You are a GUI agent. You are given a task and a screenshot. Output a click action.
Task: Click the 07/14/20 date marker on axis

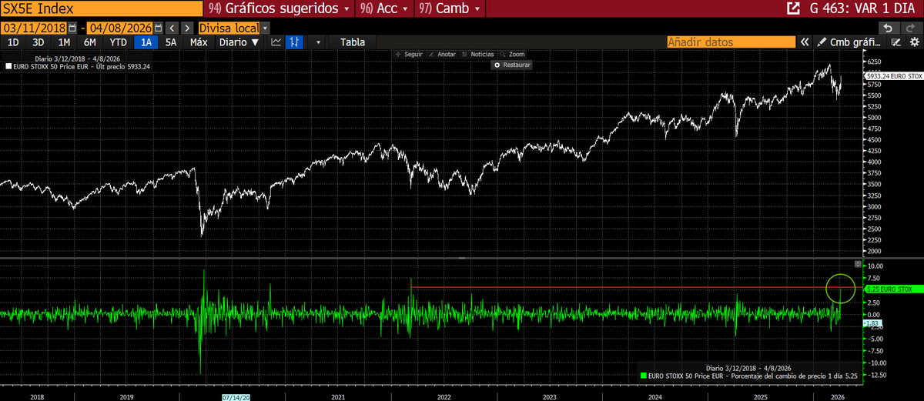[x=234, y=397]
